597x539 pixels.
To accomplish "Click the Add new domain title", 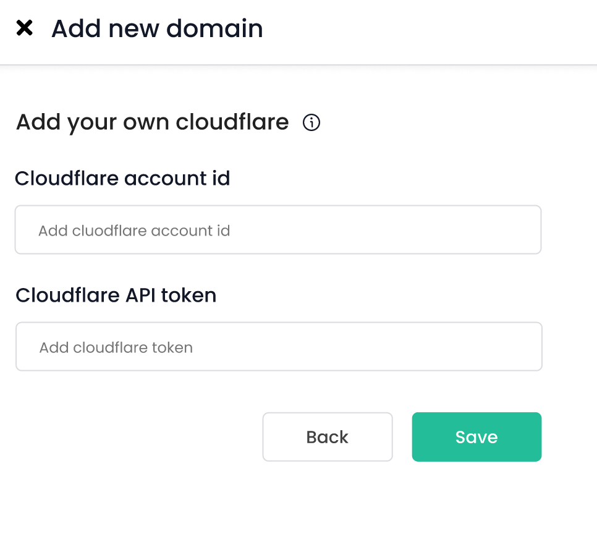I will (x=157, y=28).
